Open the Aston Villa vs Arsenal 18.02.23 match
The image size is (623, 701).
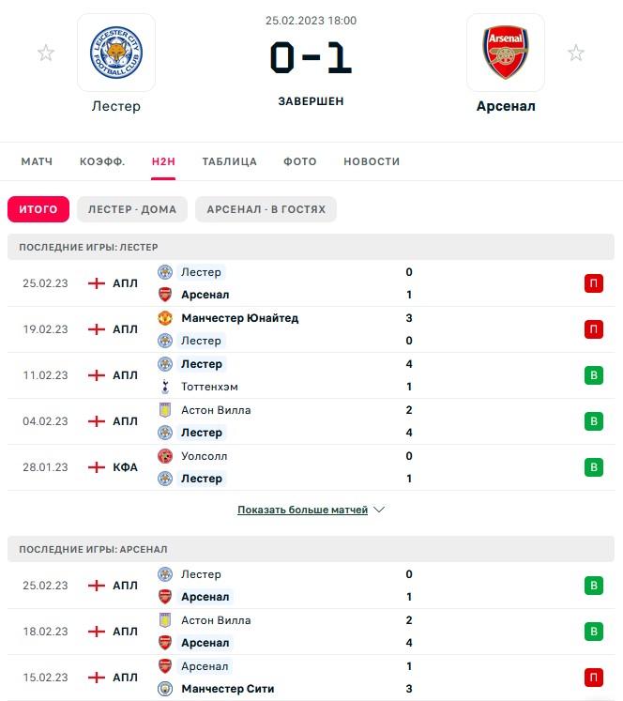[x=311, y=632]
